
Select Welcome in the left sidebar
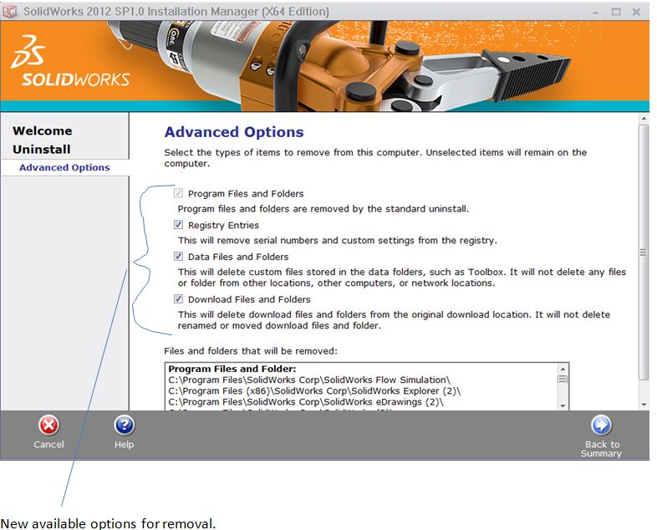pyautogui.click(x=42, y=131)
